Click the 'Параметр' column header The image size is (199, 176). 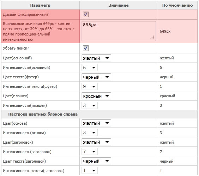(x=40, y=5)
